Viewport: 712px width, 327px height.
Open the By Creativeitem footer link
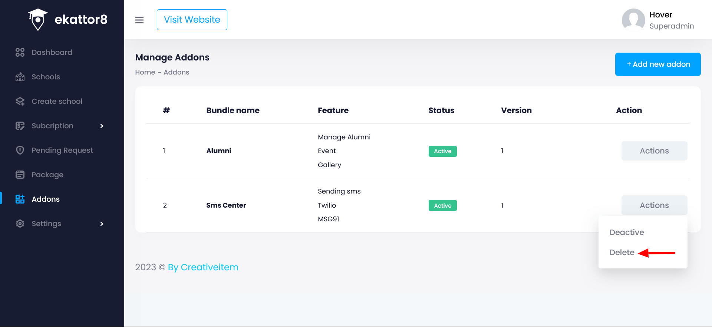[203, 267]
